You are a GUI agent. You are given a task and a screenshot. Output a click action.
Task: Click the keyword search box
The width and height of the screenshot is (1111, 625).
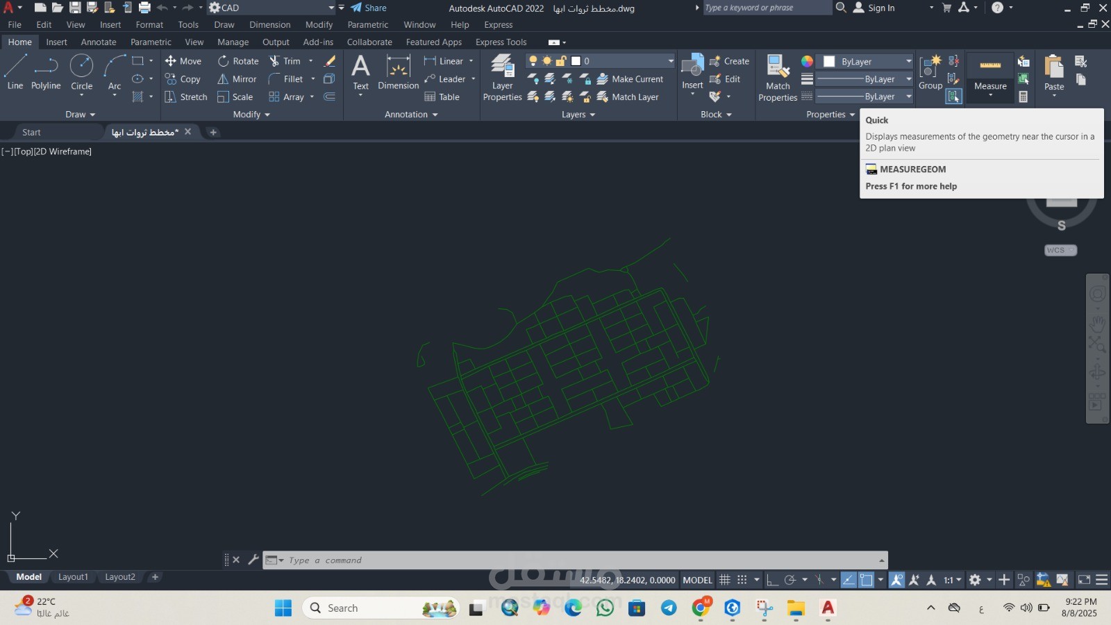[x=767, y=8]
